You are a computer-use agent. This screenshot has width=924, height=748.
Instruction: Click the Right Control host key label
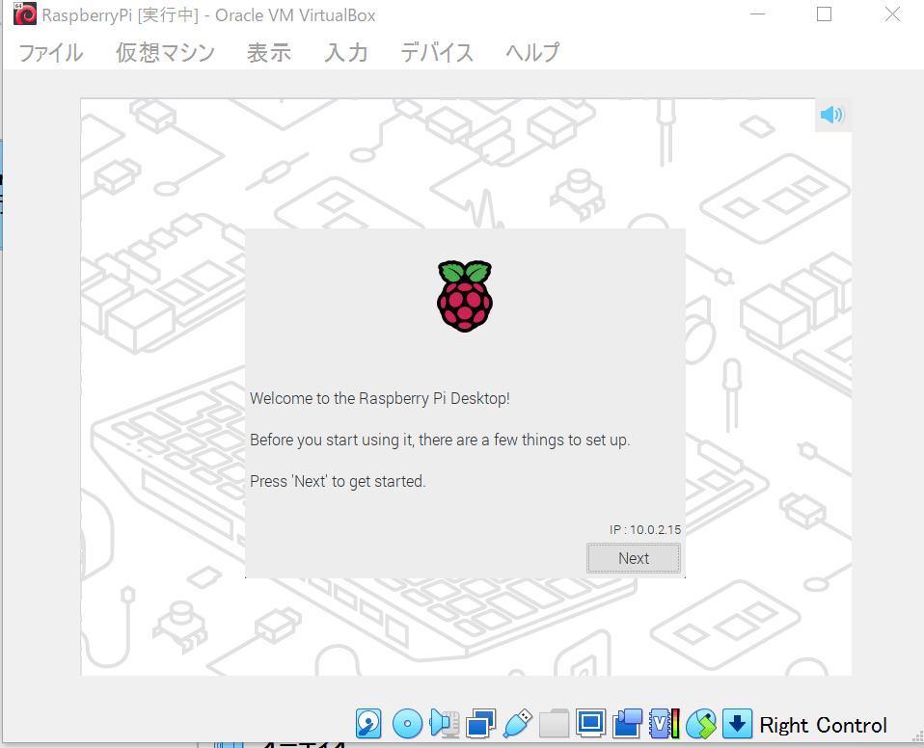824,725
